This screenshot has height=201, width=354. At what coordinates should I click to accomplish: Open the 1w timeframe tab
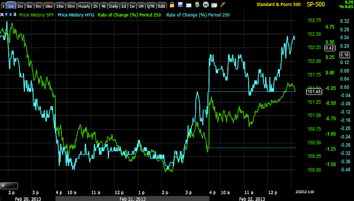tap(132, 6)
